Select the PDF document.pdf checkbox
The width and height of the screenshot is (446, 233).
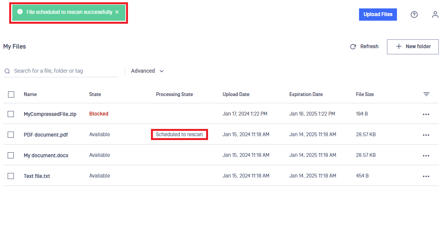tap(11, 135)
